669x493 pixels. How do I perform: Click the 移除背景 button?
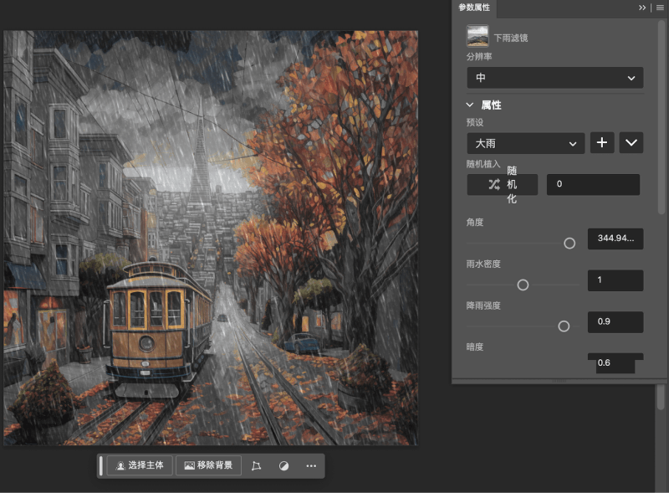coord(207,465)
